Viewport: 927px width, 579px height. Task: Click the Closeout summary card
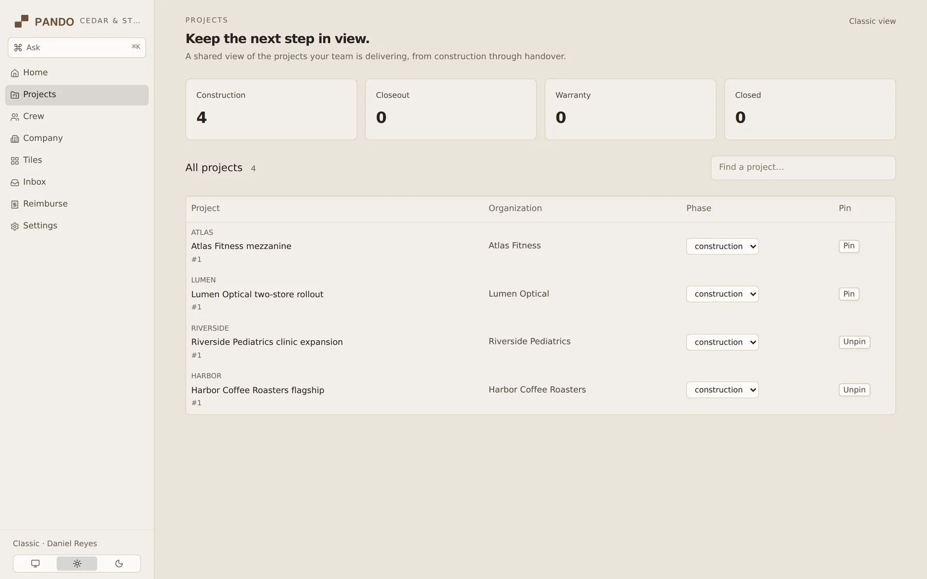pyautogui.click(x=450, y=110)
